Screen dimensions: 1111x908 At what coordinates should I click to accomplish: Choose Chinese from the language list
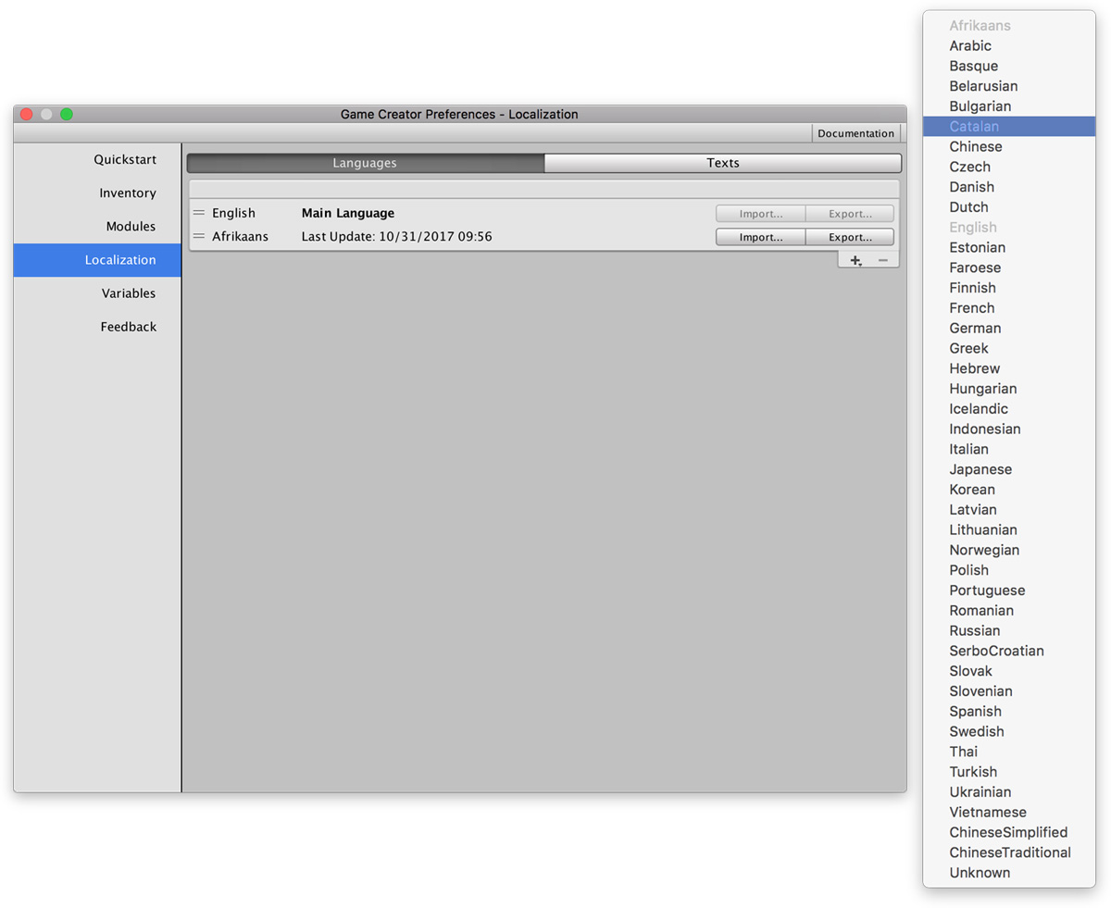point(1009,146)
